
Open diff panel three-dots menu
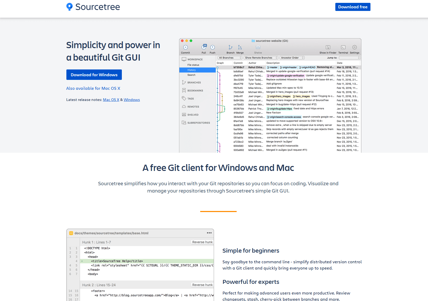click(209, 233)
